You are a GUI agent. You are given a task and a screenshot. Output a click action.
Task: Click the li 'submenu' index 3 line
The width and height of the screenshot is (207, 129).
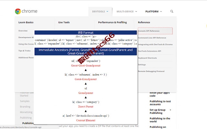tap(86, 74)
